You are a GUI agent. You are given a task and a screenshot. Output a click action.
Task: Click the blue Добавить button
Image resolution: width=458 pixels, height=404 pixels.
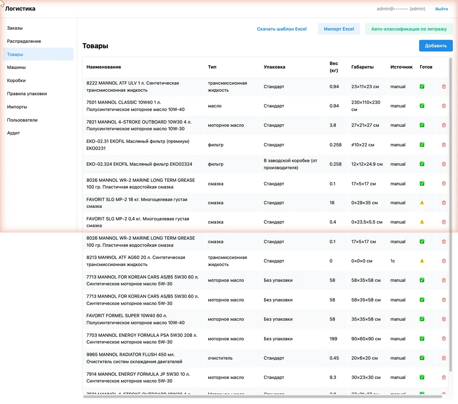436,46
